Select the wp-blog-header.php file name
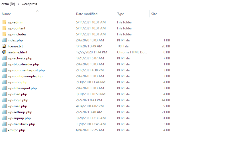The width and height of the screenshot is (227, 159). (x=23, y=64)
